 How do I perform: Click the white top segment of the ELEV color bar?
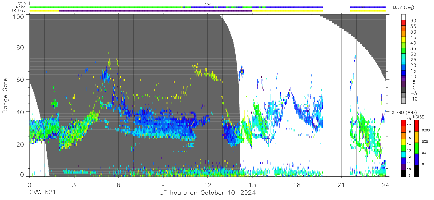click(404, 18)
